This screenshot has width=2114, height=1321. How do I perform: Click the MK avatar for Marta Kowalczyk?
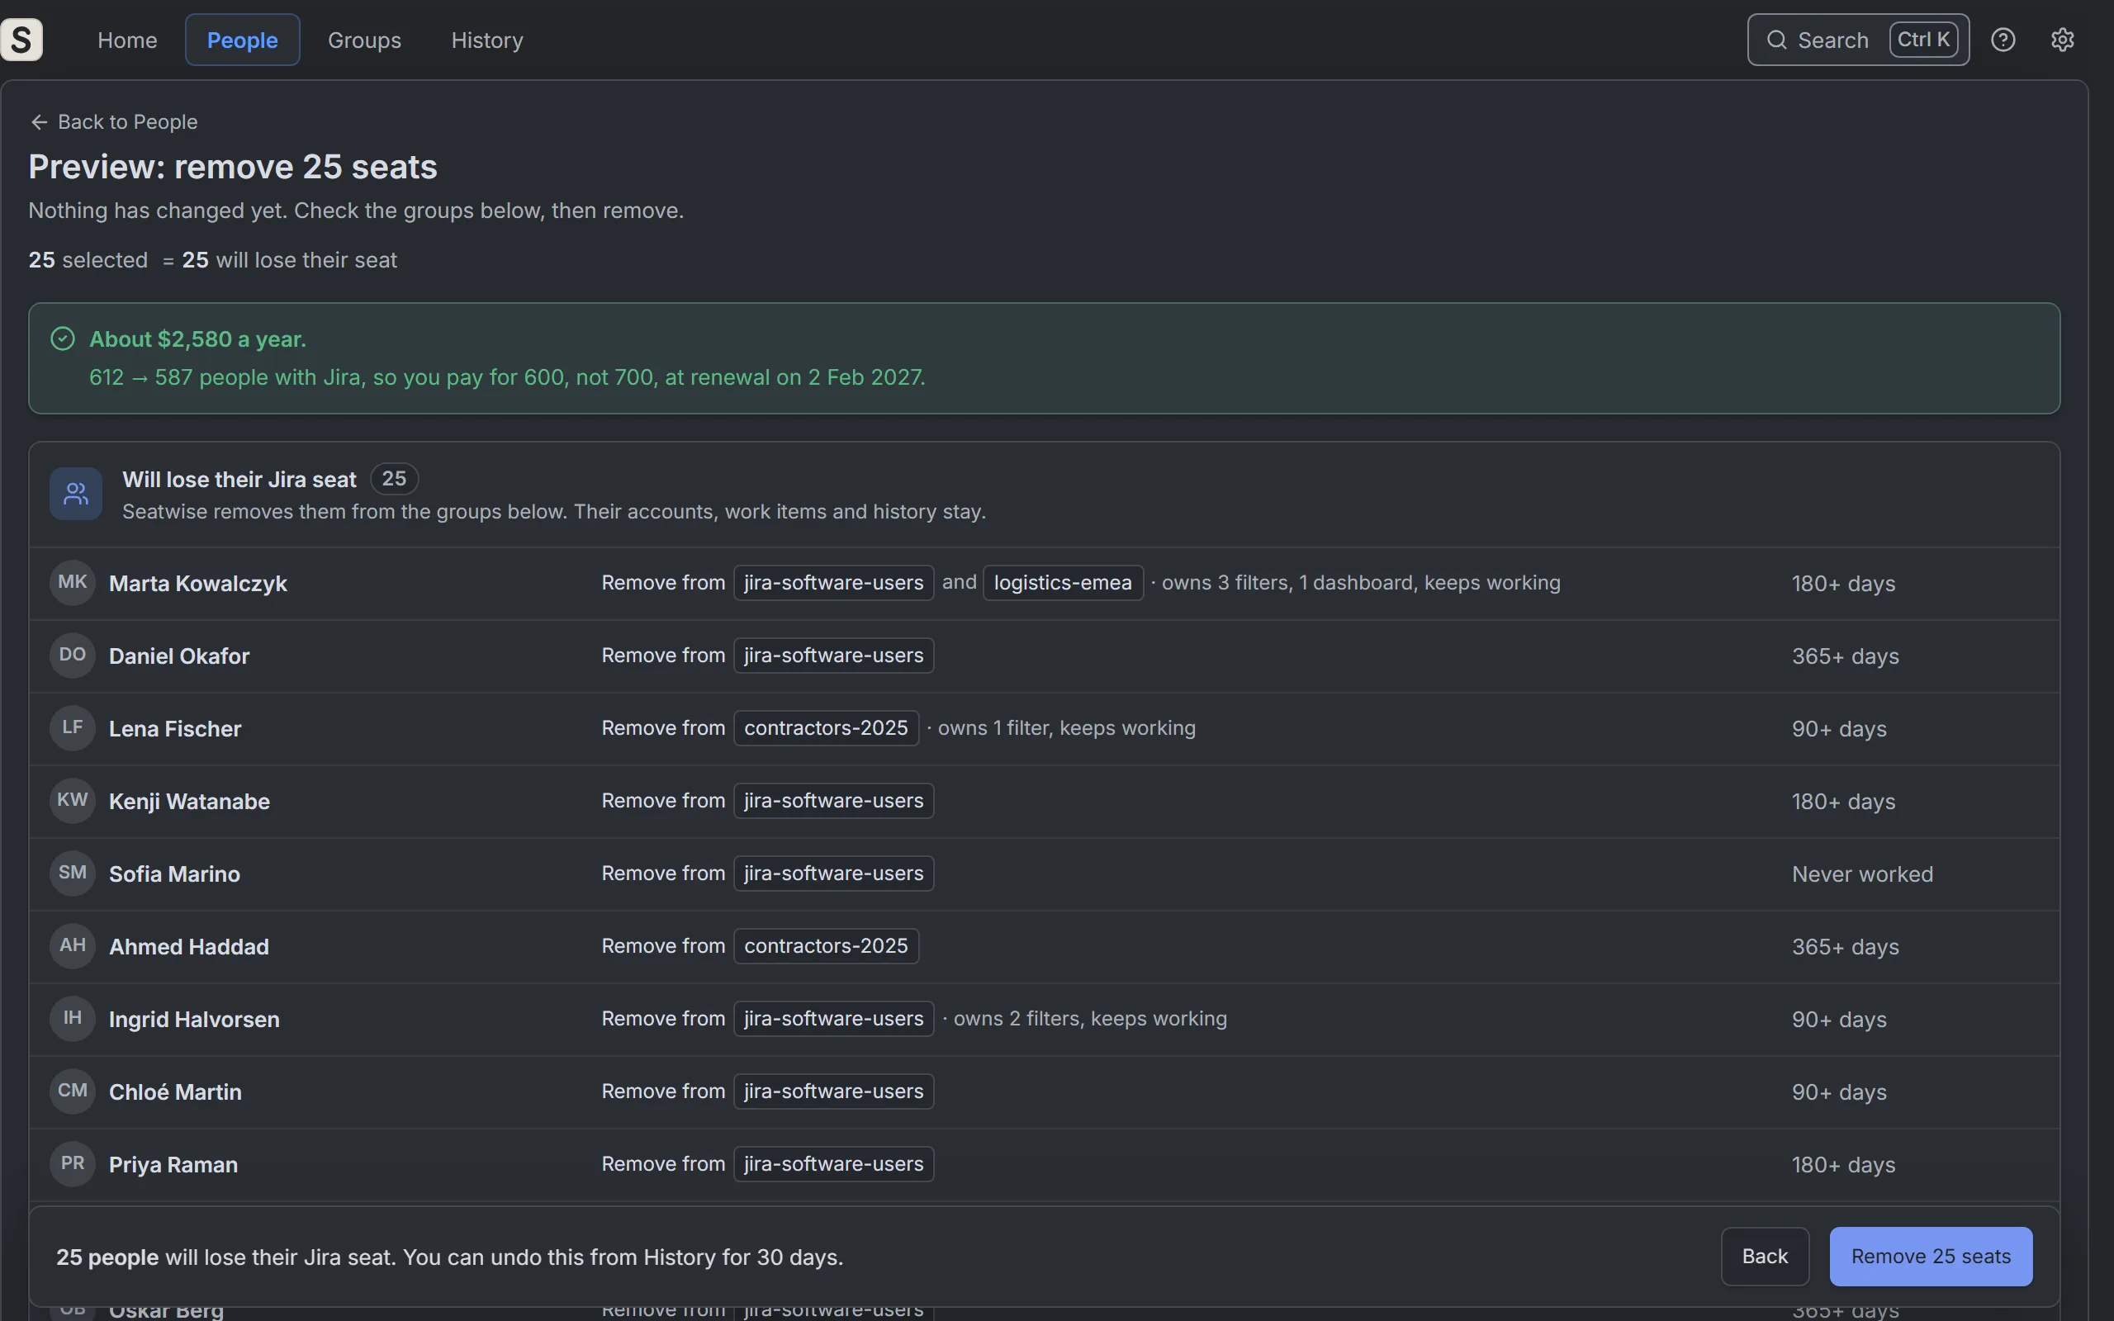pyautogui.click(x=73, y=583)
